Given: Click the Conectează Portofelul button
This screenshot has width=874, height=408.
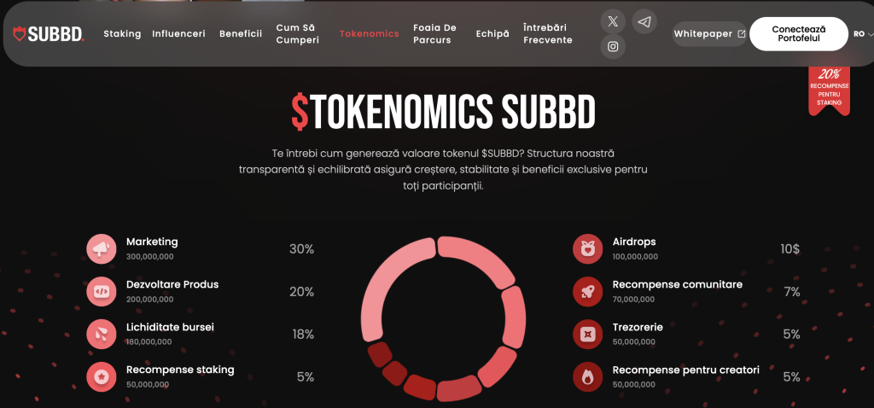Looking at the screenshot, I should 799,34.
